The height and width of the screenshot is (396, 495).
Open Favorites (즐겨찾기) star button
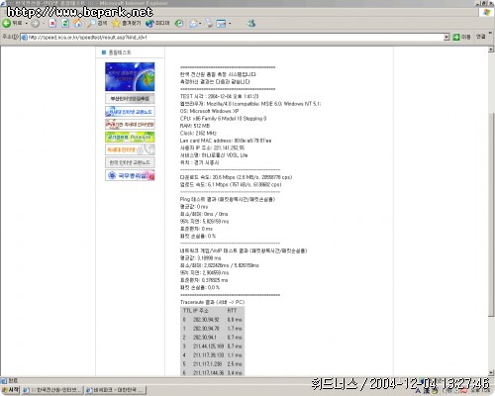pyautogui.click(x=126, y=24)
